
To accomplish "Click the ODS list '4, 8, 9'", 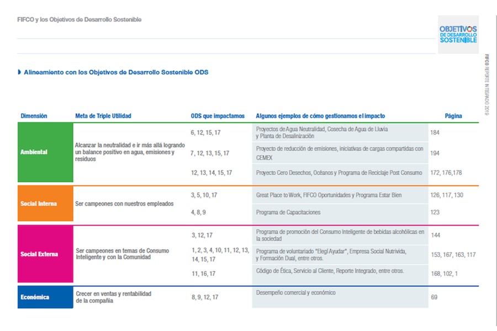I will (x=198, y=212).
